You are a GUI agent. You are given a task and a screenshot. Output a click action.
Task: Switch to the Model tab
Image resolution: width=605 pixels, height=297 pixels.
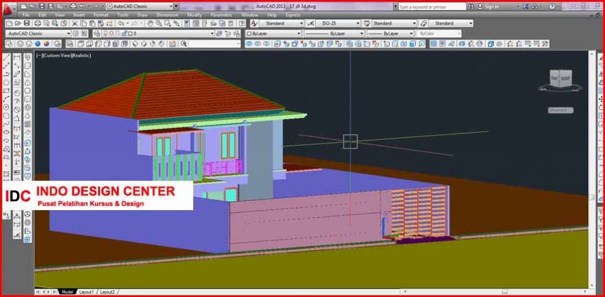[x=67, y=292]
